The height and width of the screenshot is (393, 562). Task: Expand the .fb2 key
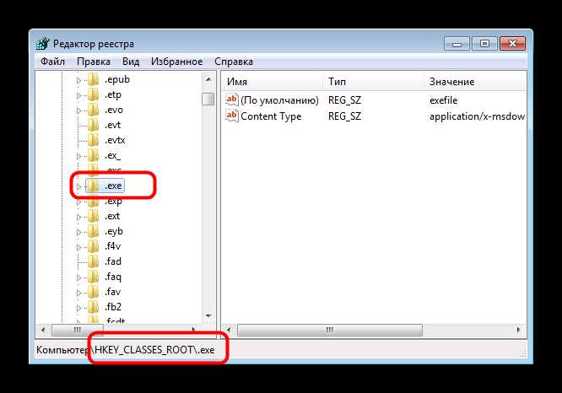click(x=78, y=308)
